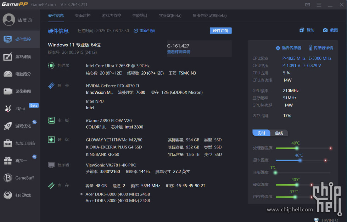Click the 重新扫描 rescan link
The image size is (347, 222).
(x=147, y=31)
